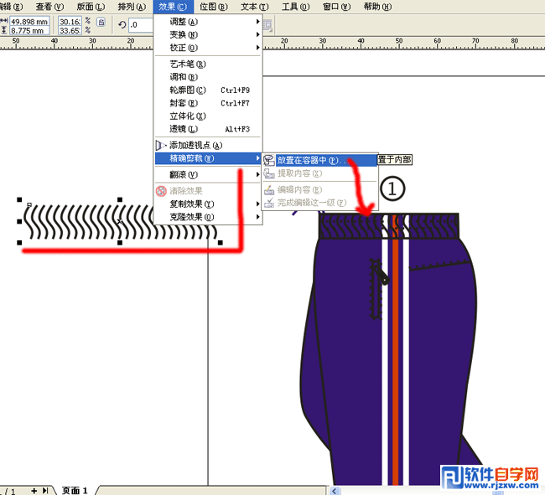Expand the 翻滚(V) submenu
Screen dimensions: 545x495
pyautogui.click(x=208, y=174)
